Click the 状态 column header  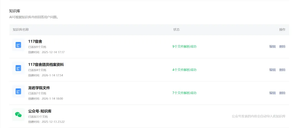[176, 30]
